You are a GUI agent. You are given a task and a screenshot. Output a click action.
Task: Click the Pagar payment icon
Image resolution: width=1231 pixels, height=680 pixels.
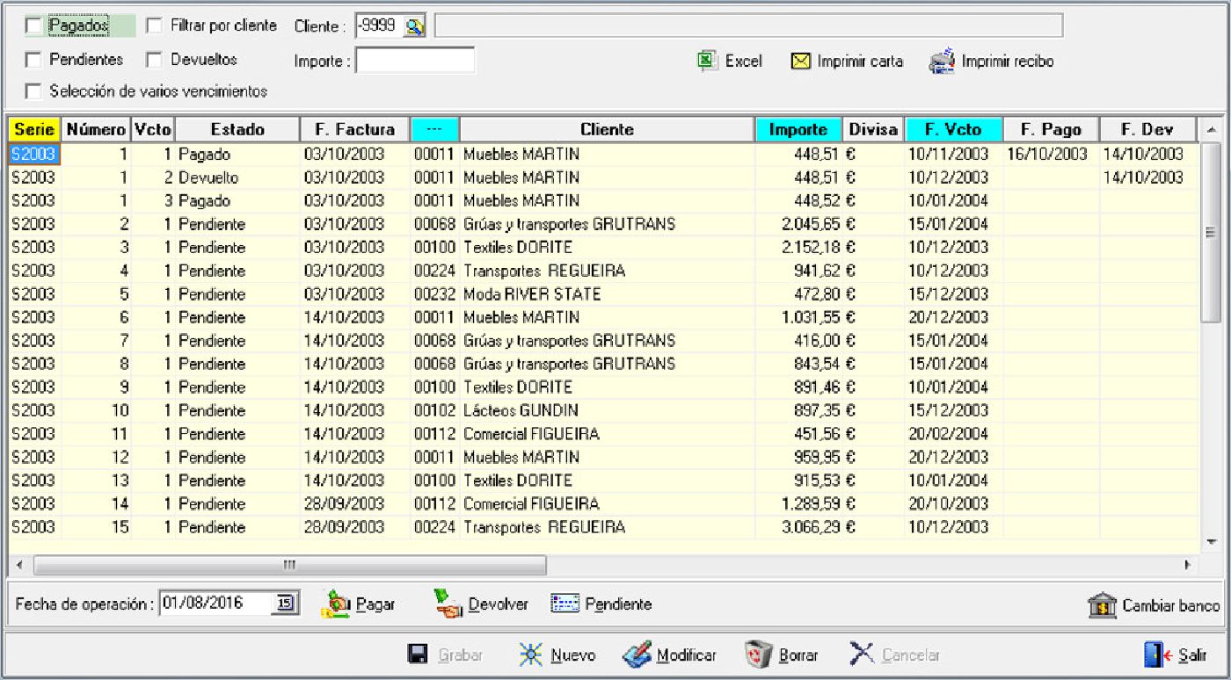click(x=337, y=604)
